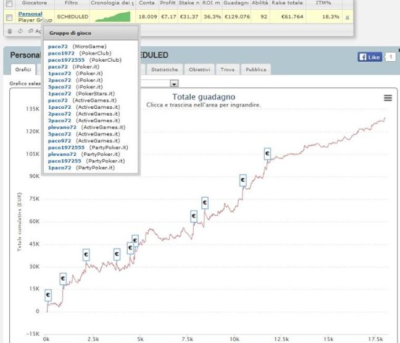Open paco72 (iPoker.it) player link
Screen dimensions: 400x343
(58, 67)
